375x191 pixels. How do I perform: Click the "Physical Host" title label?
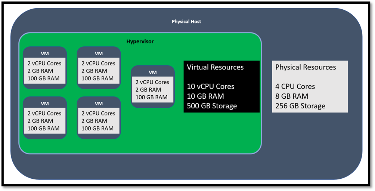click(x=186, y=22)
